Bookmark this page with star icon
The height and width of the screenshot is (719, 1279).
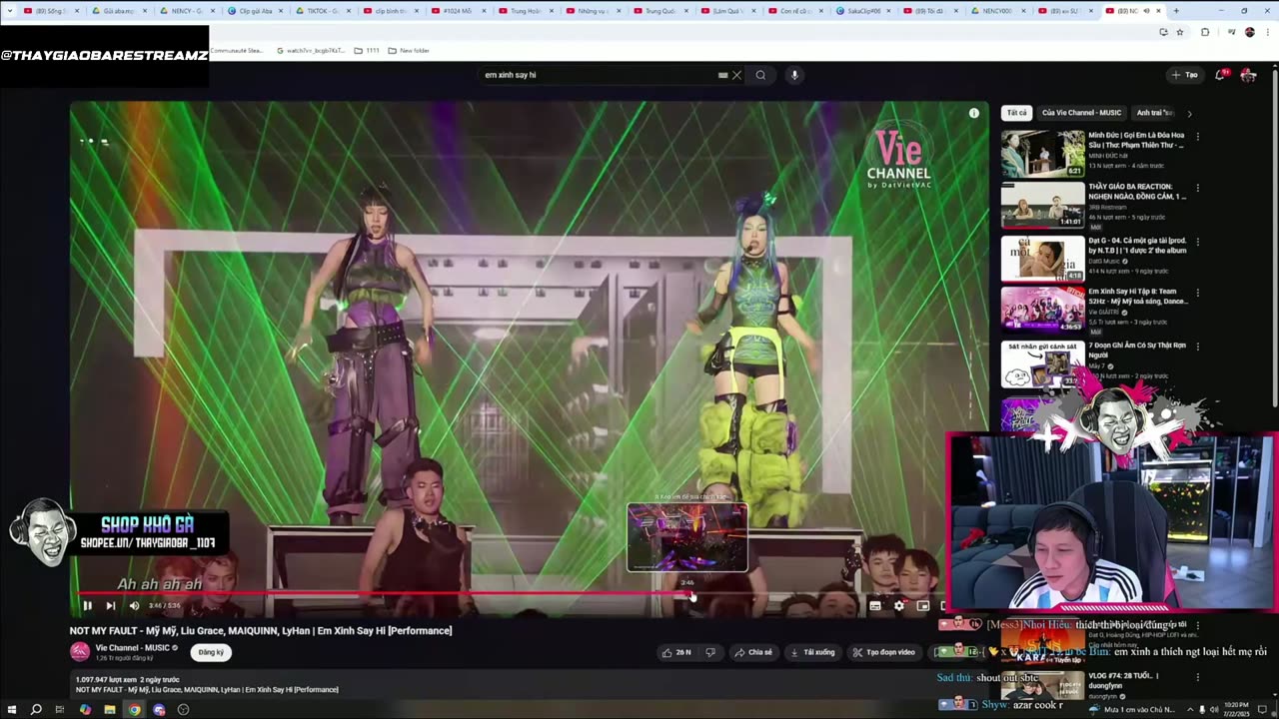[1180, 32]
